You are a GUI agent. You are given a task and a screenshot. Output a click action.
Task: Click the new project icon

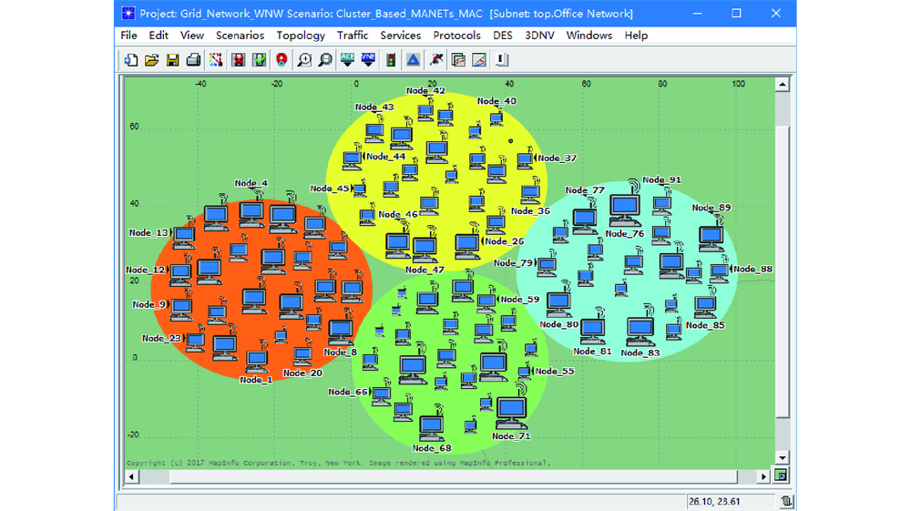pyautogui.click(x=131, y=60)
